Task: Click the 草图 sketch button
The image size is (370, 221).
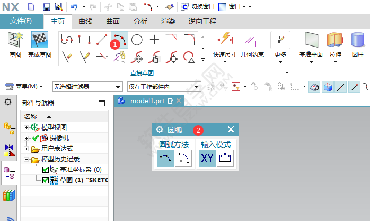Action: (x=15, y=45)
